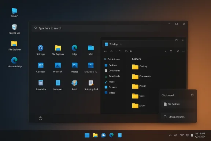The width and height of the screenshot is (211, 141).
Task: Select File Explorer clipboard entry
Action: (x=178, y=104)
